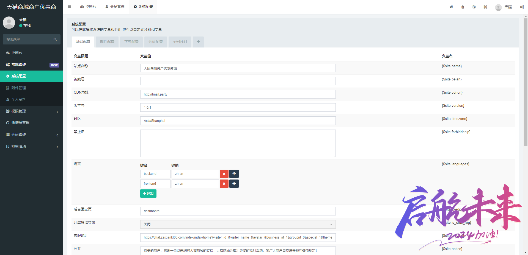Click the 天猫商城商户优惠商 site title link
The width and height of the screenshot is (528, 255).
coord(31,7)
